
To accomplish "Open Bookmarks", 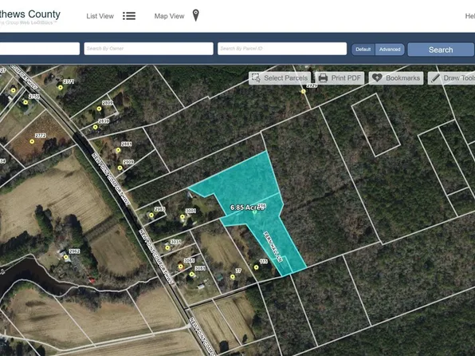I will 396,78.
